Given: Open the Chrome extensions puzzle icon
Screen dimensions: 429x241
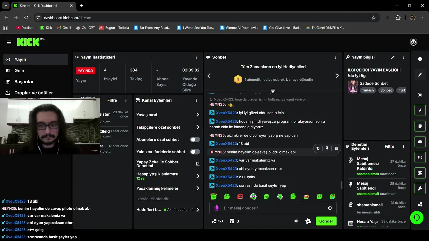Looking at the screenshot, I should (398, 18).
